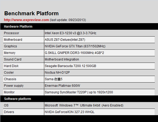Select the NVIDIA GeForce GTX Titan value
Screen dimensions: 158x122
pos(75,46)
